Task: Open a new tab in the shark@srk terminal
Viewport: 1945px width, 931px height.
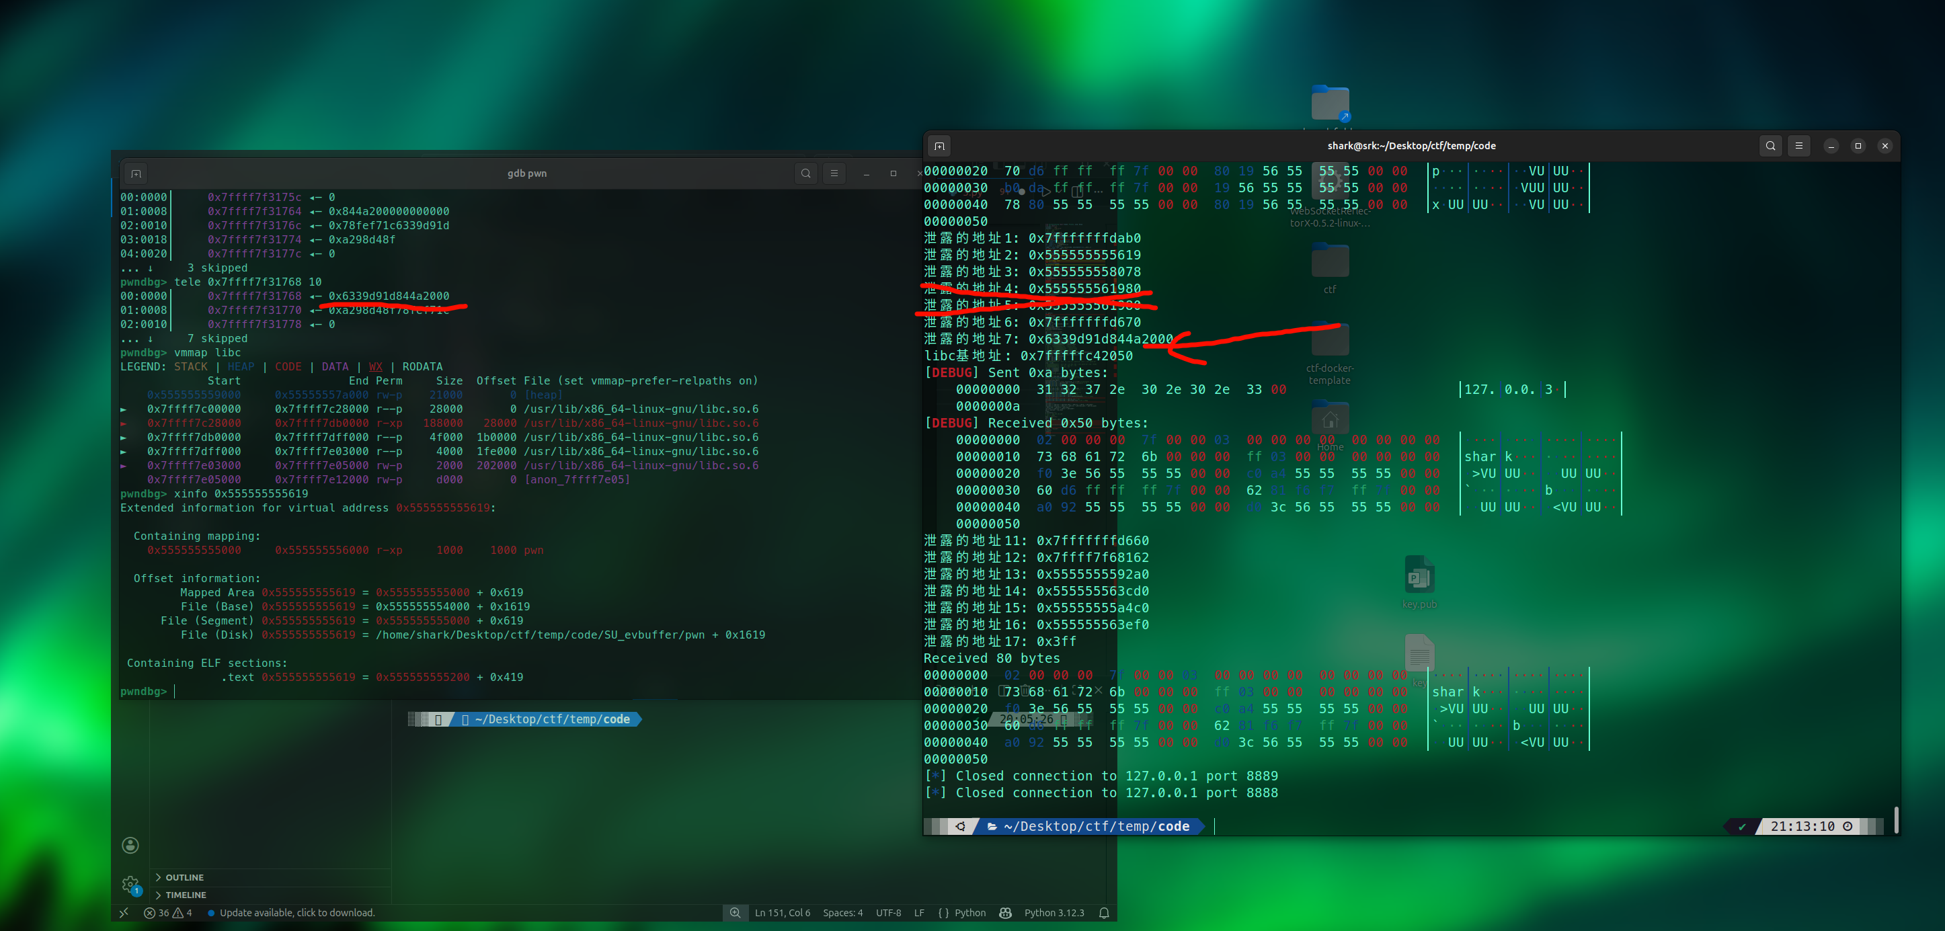Action: [x=939, y=146]
